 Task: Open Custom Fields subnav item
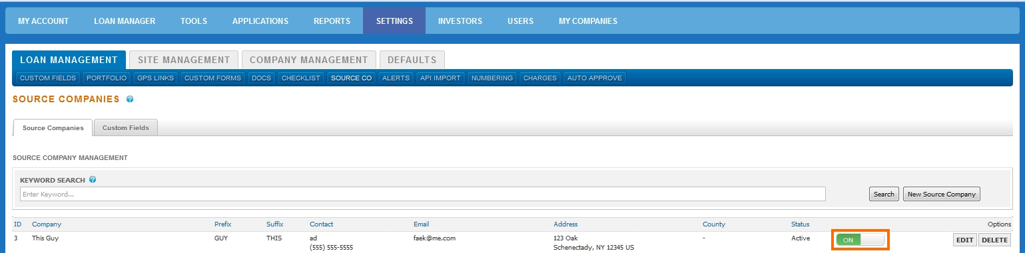pyautogui.click(x=48, y=78)
